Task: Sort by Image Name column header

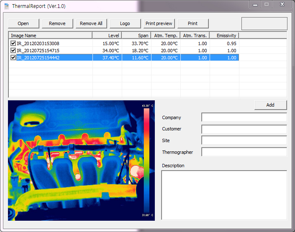Action: pyautogui.click(x=50, y=36)
